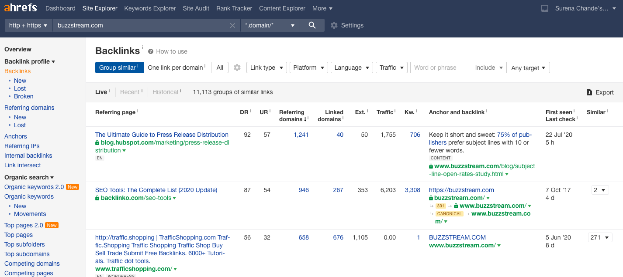Collapse the Backlink profile section
This screenshot has width=623, height=277.
point(30,61)
